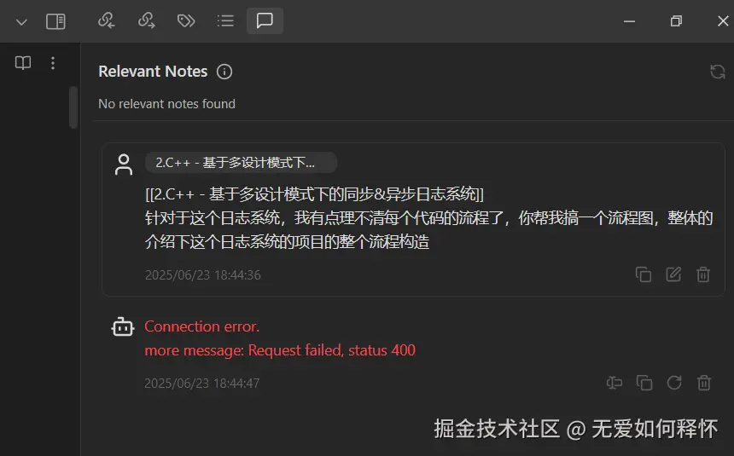Viewport: 734px width, 456px height.
Task: Open the three-dot more options menu
Action: (x=53, y=63)
